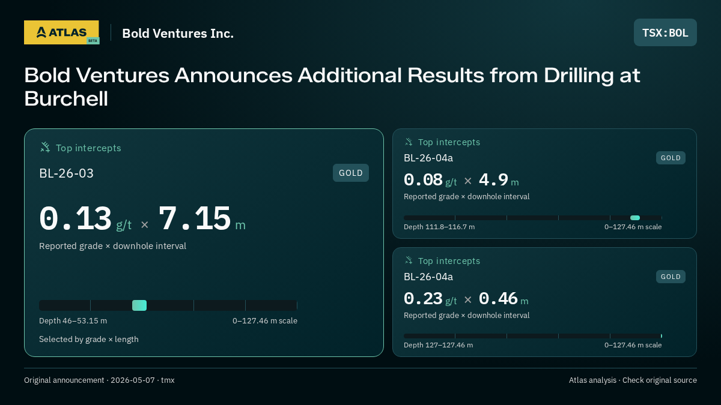Click the BL-26-03 hole ID
This screenshot has height=405, width=721.
(67, 173)
